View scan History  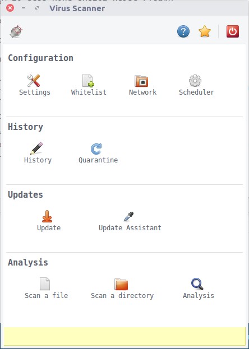pos(38,153)
